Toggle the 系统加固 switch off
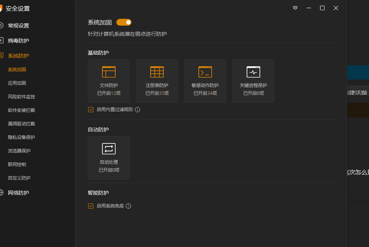Screen dimensions: 369x247 [124, 22]
